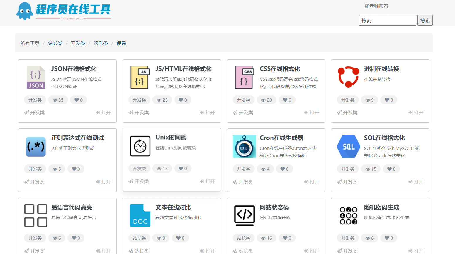Screen dimensions: 455x254
Task: Open the 潘老师博客 link
Action: pyautogui.click(x=376, y=6)
